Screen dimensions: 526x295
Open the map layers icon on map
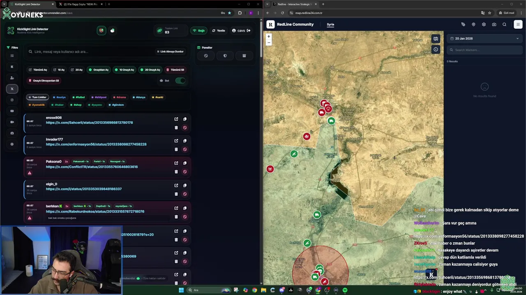click(436, 39)
